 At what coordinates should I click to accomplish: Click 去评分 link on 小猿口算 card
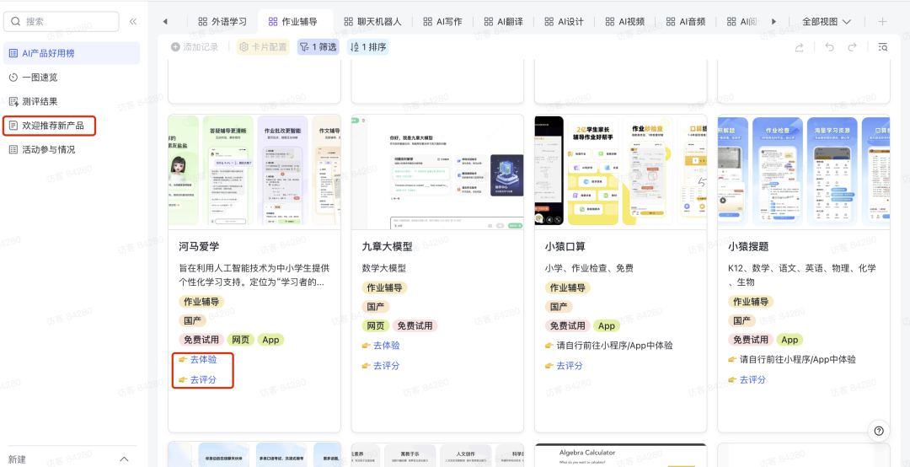pyautogui.click(x=570, y=366)
